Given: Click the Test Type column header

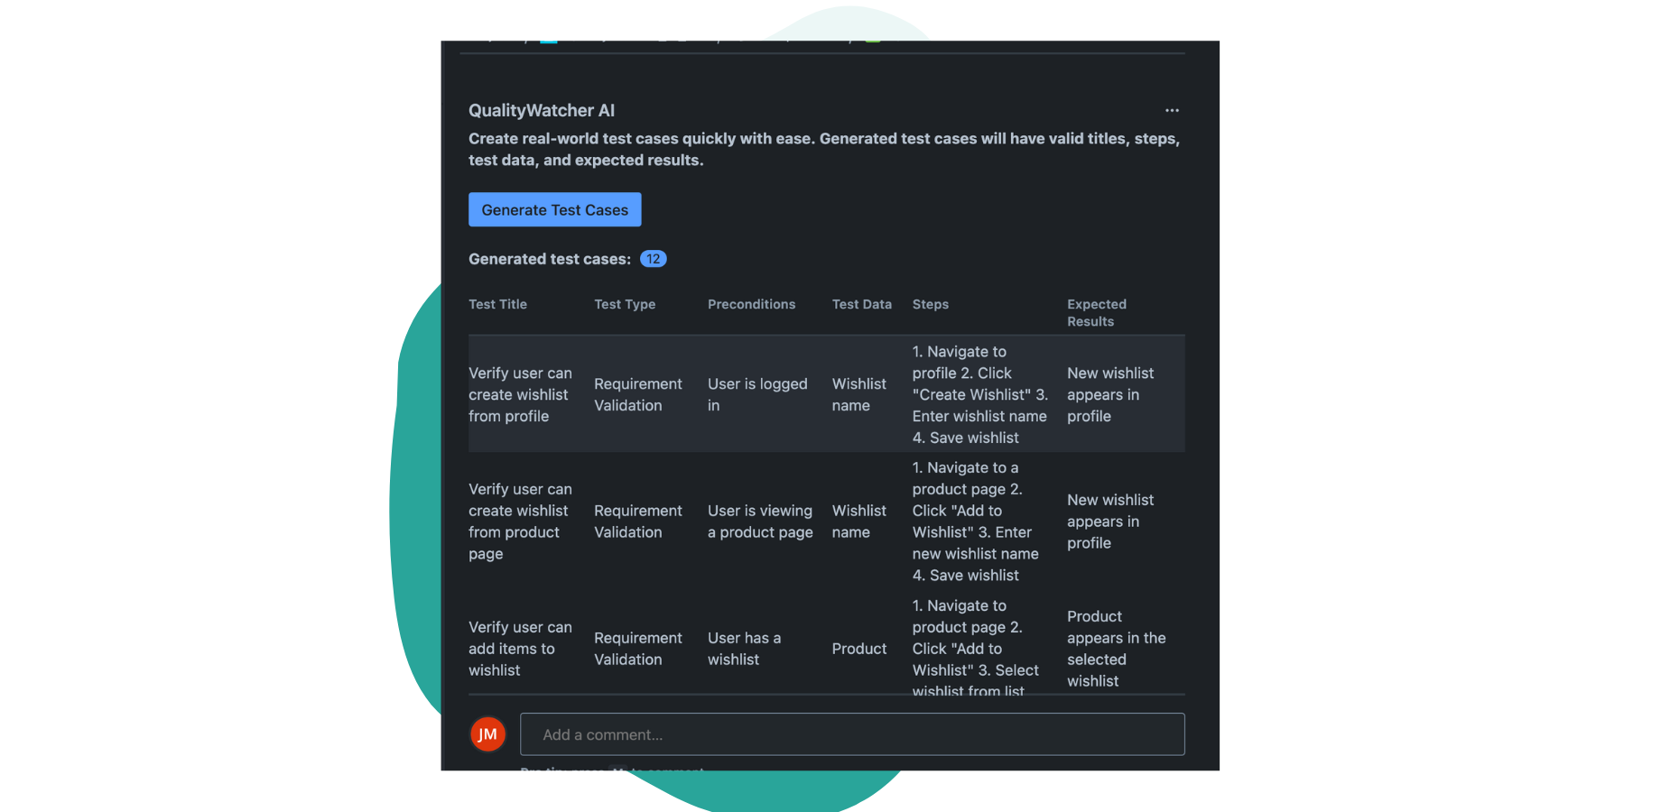Looking at the screenshot, I should [x=625, y=304].
